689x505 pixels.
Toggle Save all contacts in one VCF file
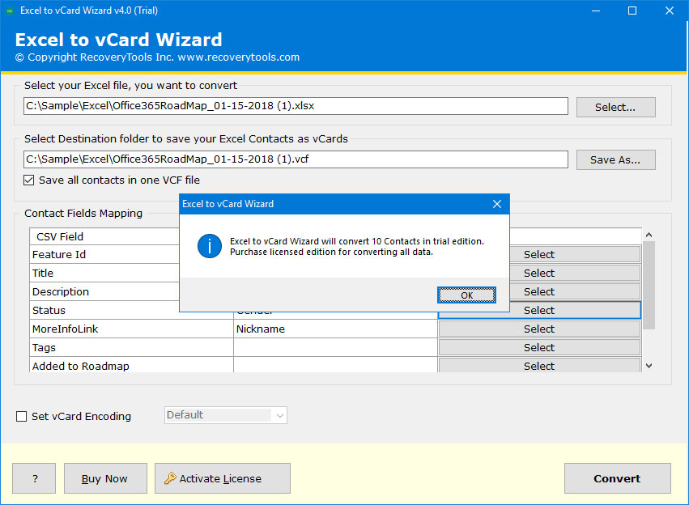28,180
